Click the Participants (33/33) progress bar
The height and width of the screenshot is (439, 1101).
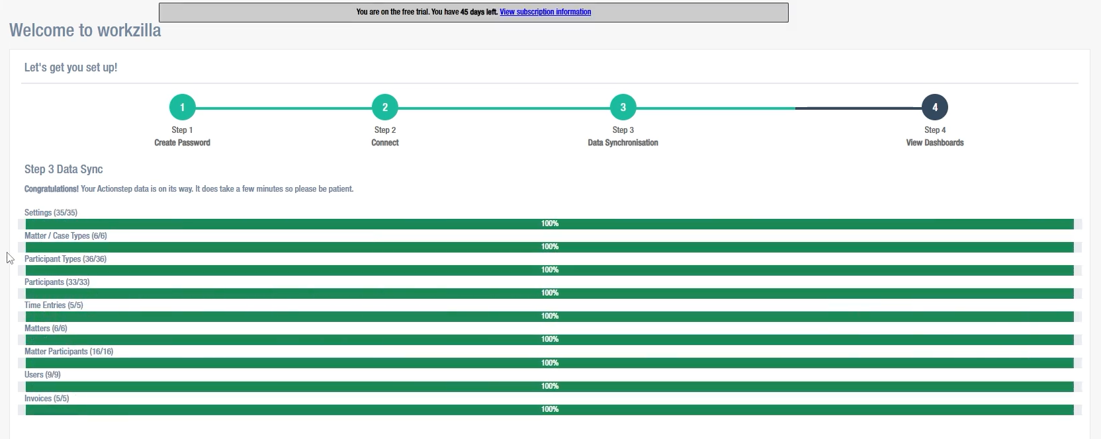click(x=549, y=294)
